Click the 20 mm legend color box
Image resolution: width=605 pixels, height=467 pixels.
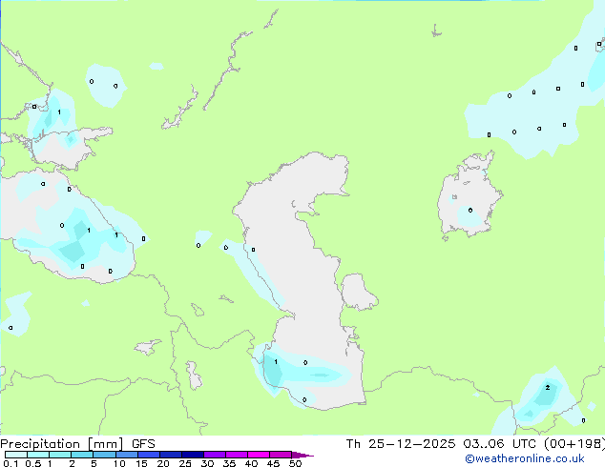[170, 455]
